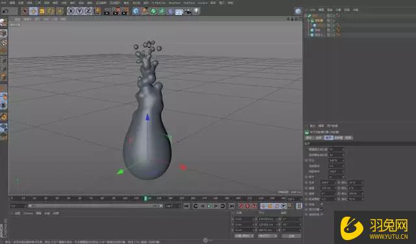
Task: Click the timeline preview range slider bar
Action: [x=96, y=206]
